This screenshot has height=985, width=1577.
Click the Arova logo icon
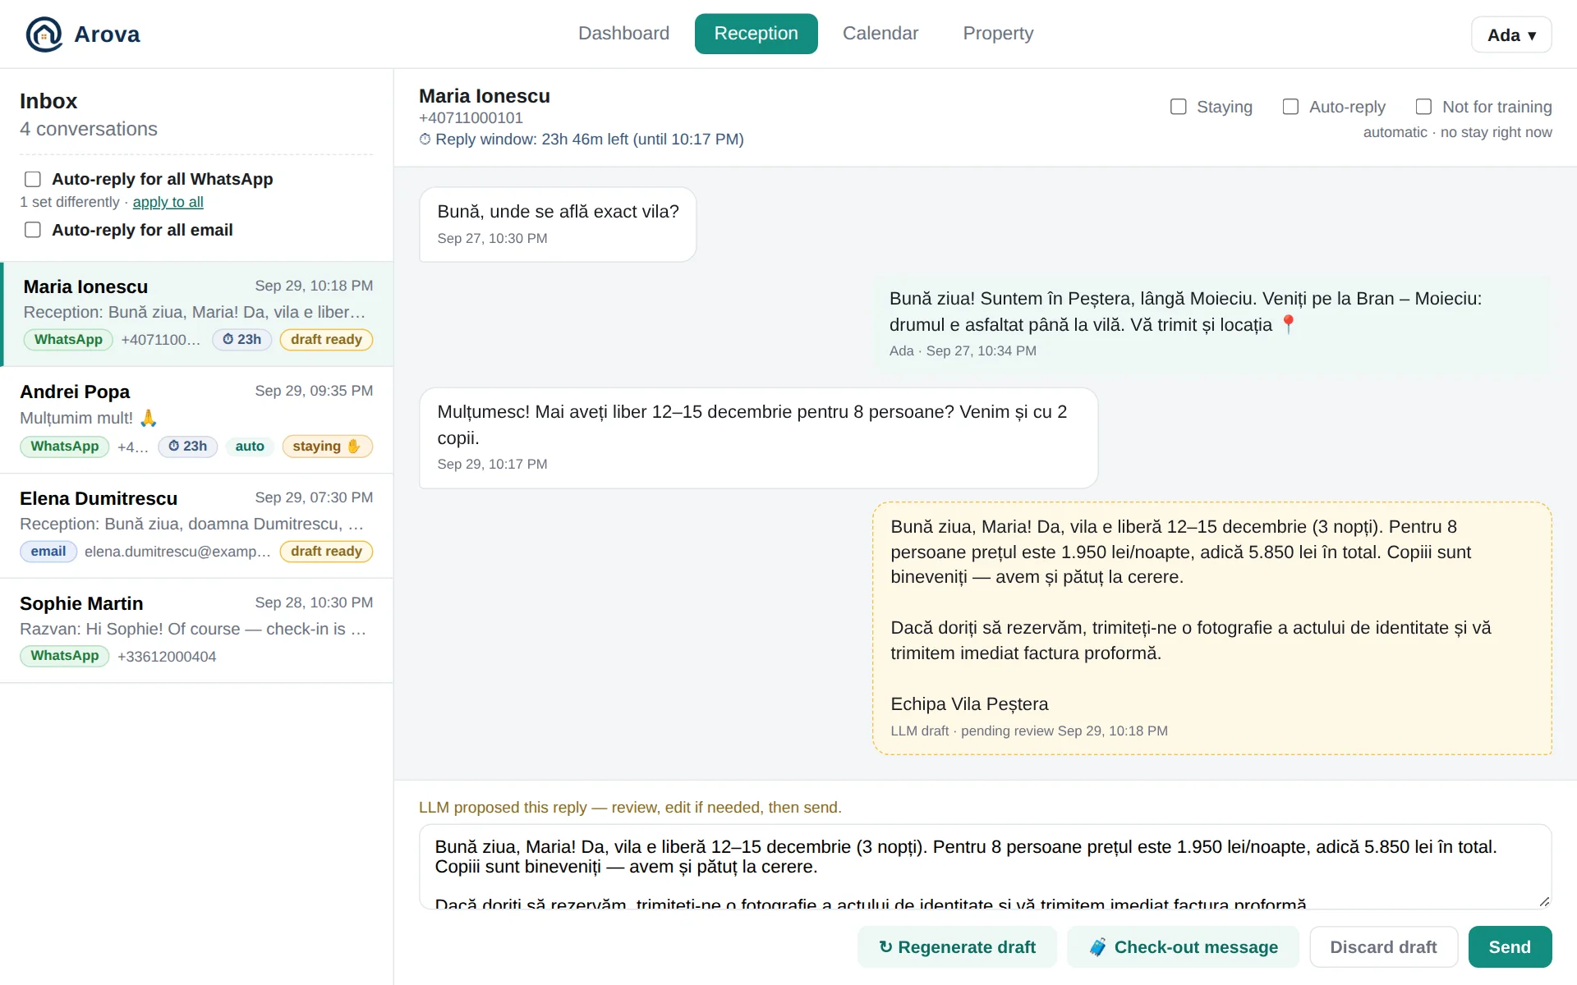[44, 34]
